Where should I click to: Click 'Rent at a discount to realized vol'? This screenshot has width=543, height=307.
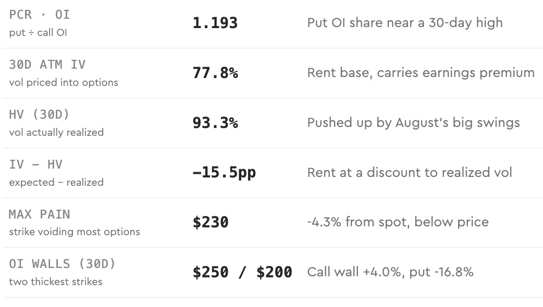pyautogui.click(x=409, y=173)
